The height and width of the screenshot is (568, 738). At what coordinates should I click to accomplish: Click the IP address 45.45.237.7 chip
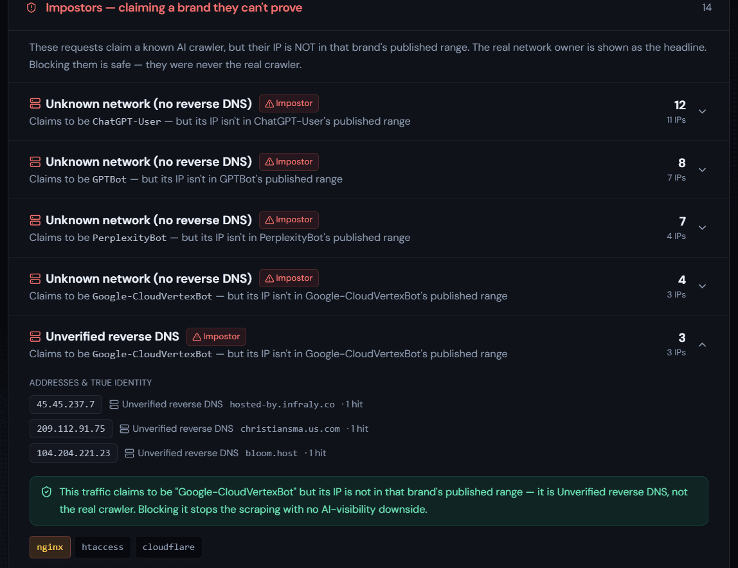(x=66, y=405)
